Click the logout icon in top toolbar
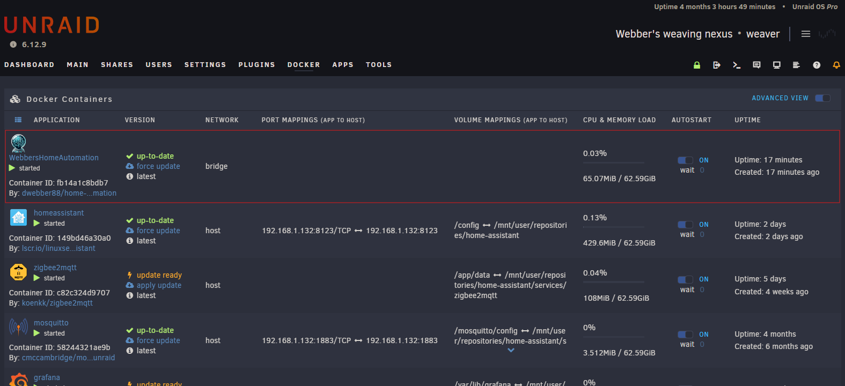This screenshot has width=845, height=386. point(717,65)
